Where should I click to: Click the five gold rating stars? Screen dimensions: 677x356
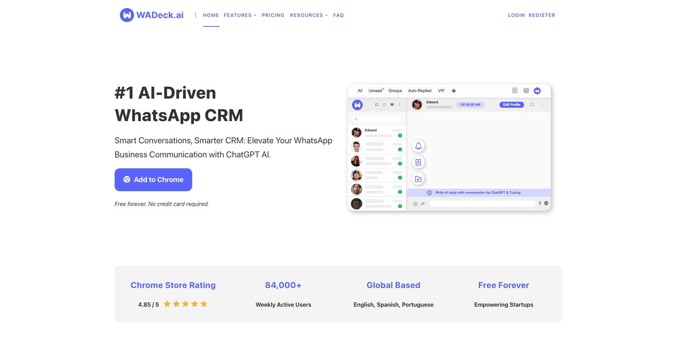[185, 304]
